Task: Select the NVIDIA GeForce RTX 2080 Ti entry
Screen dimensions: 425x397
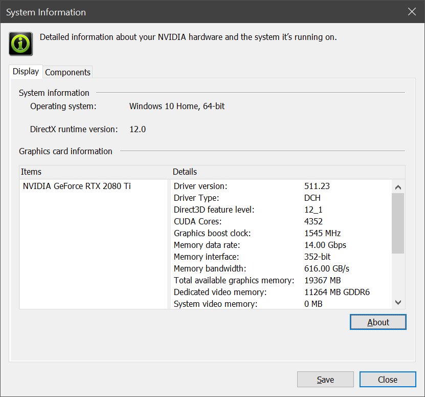Action: click(x=76, y=186)
